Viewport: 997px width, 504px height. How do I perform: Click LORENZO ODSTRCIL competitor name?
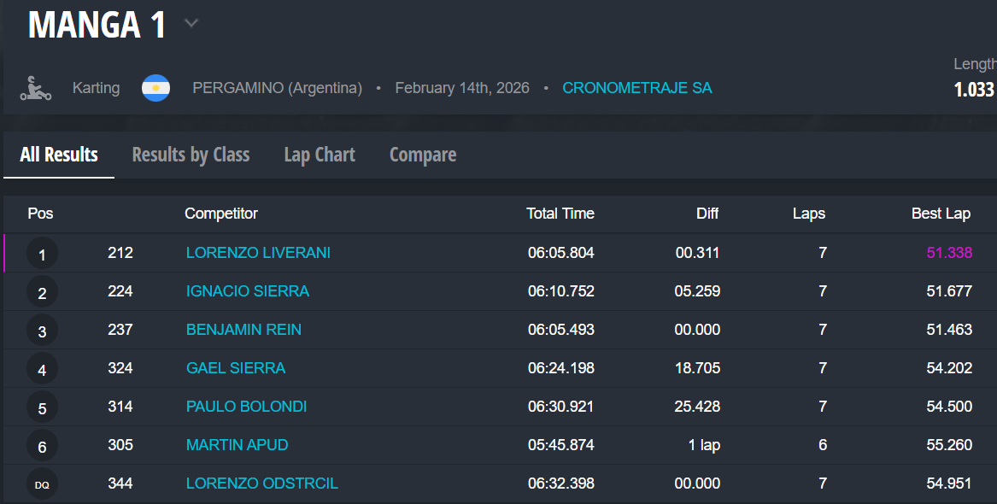261,483
